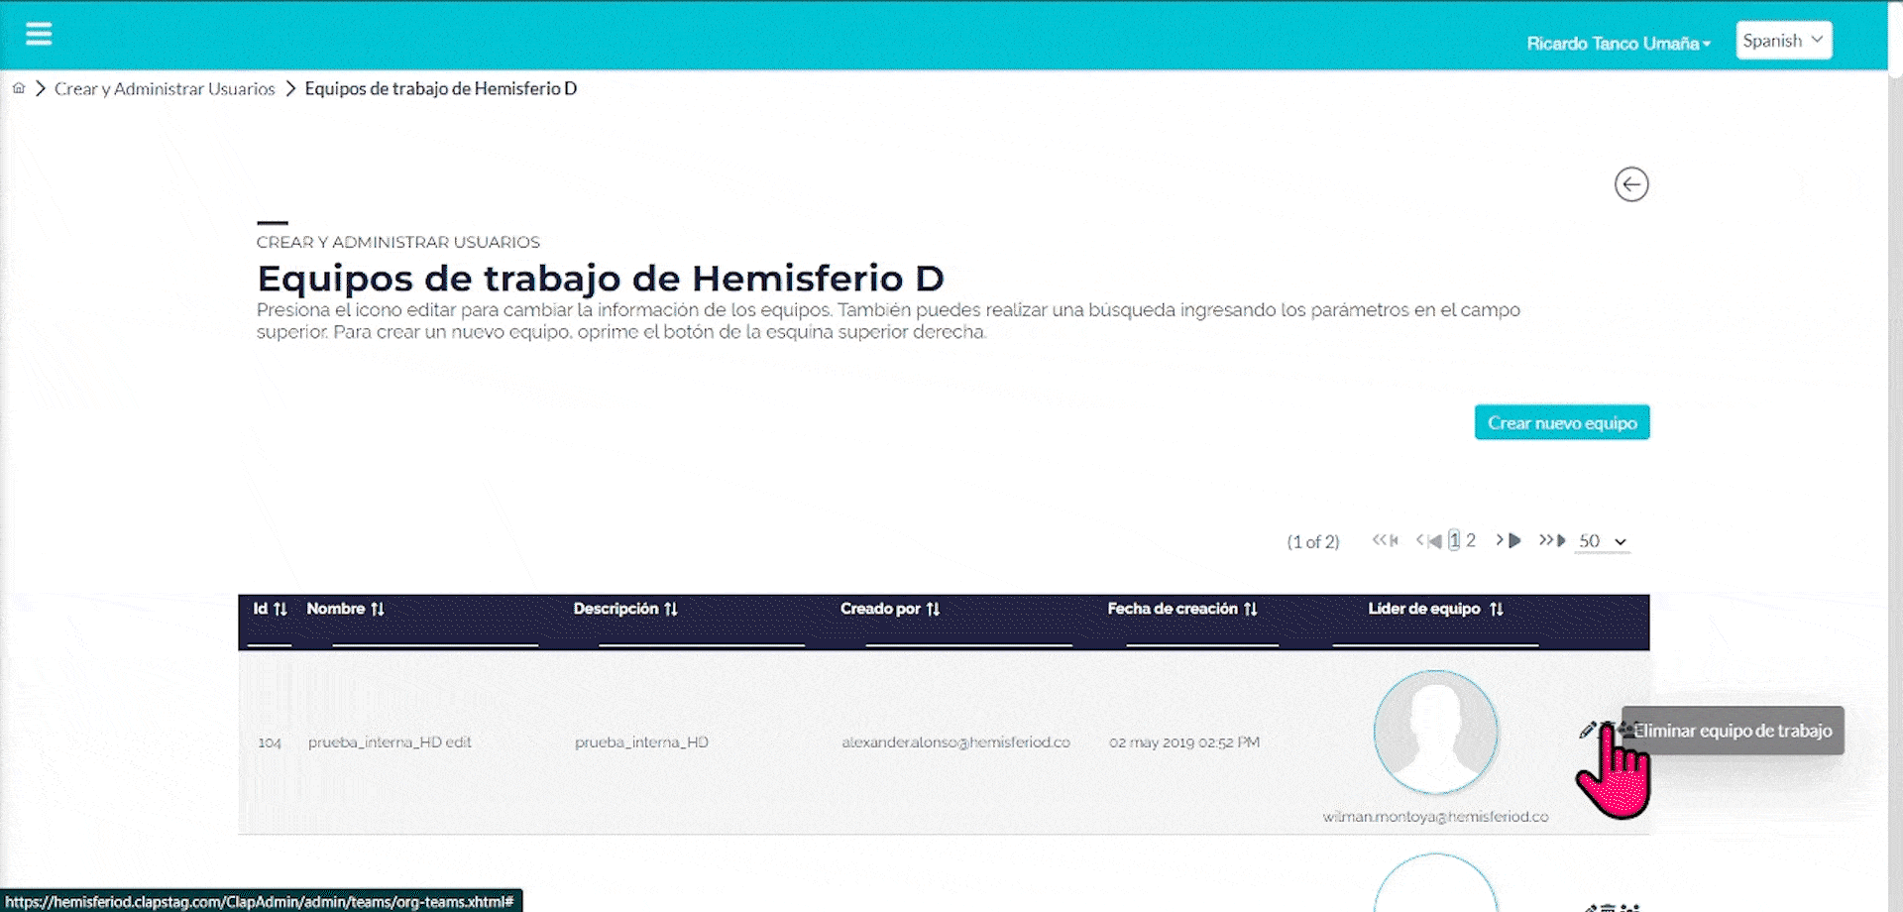Click the page heading "Equipos de trabajo de Hemisferio D"
The height and width of the screenshot is (912, 1903).
tap(601, 279)
